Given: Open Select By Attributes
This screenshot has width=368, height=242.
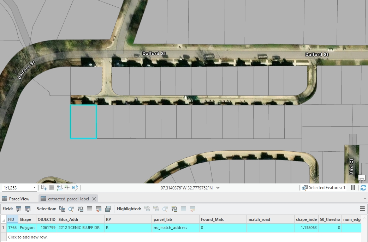Looking at the screenshot, I should pyautogui.click(x=62, y=209).
